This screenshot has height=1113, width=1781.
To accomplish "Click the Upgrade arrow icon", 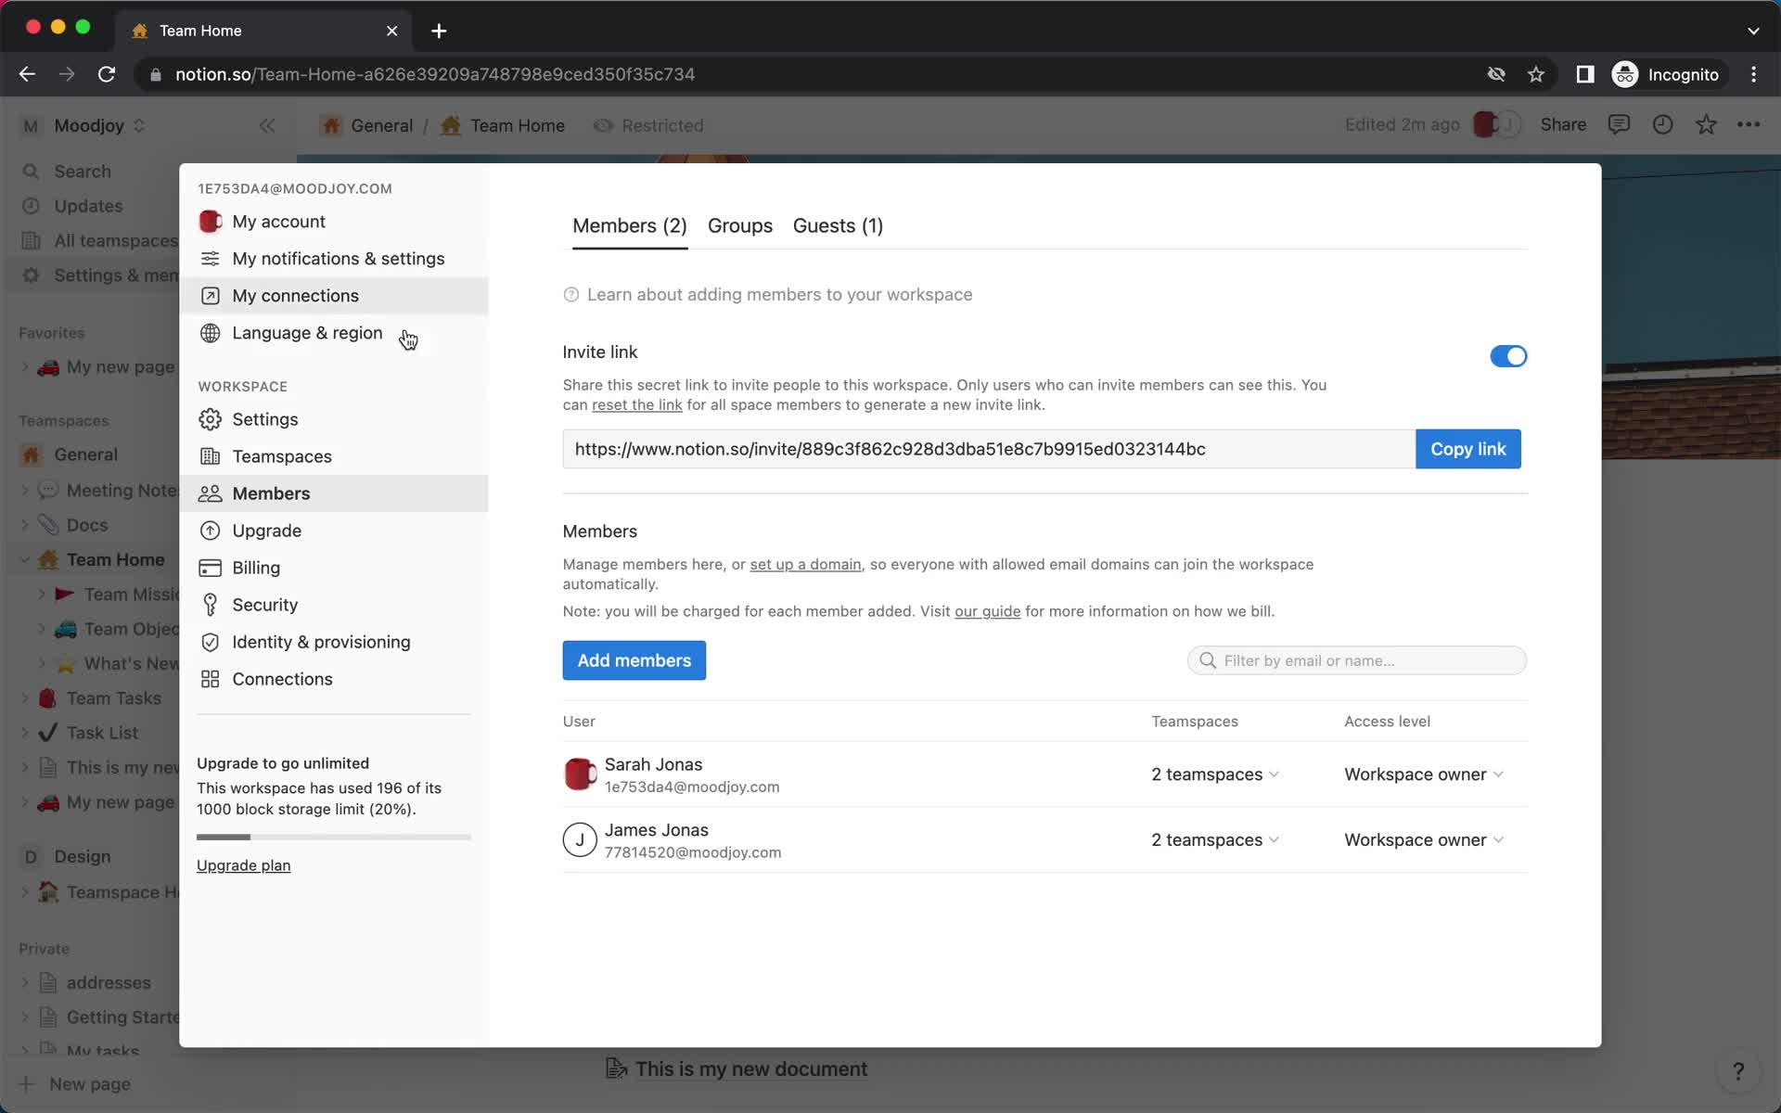I will (x=211, y=531).
